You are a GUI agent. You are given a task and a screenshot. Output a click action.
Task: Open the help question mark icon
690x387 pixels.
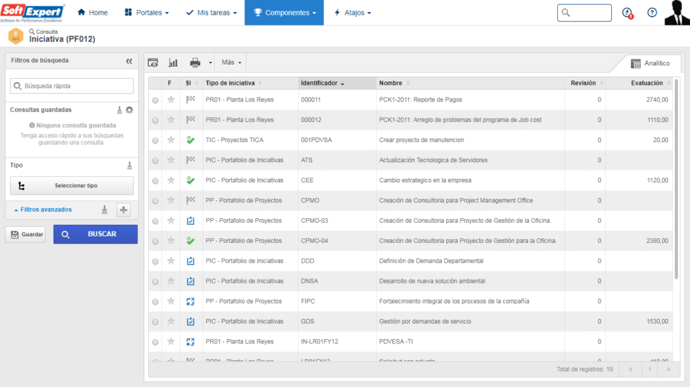(652, 13)
